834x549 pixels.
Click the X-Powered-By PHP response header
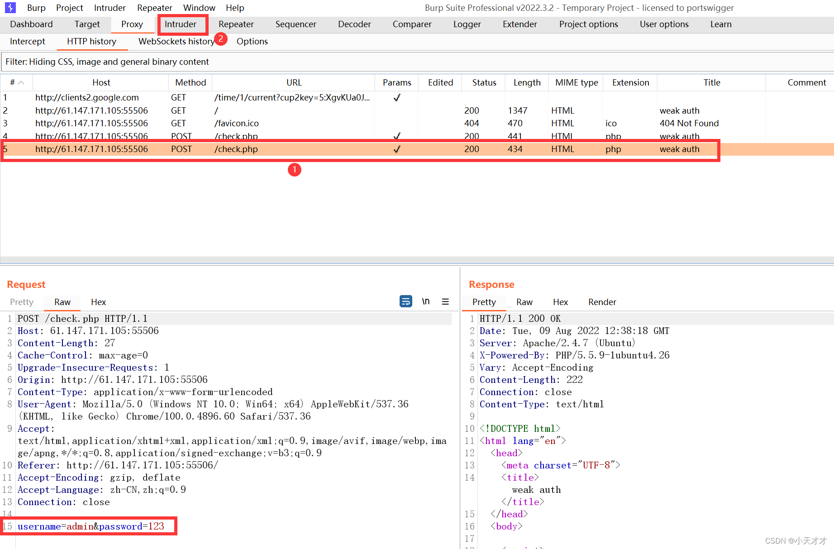575,355
